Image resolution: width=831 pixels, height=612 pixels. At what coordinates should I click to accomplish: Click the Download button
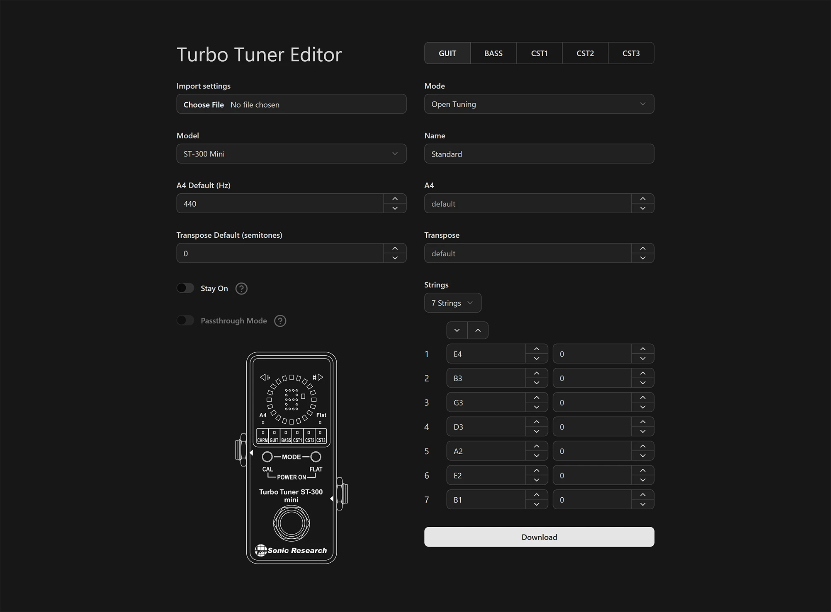[539, 537]
